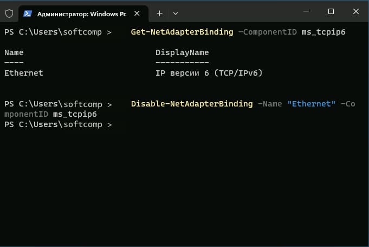
Task: Close the Администратор PowerShell tab
Action: click(137, 14)
